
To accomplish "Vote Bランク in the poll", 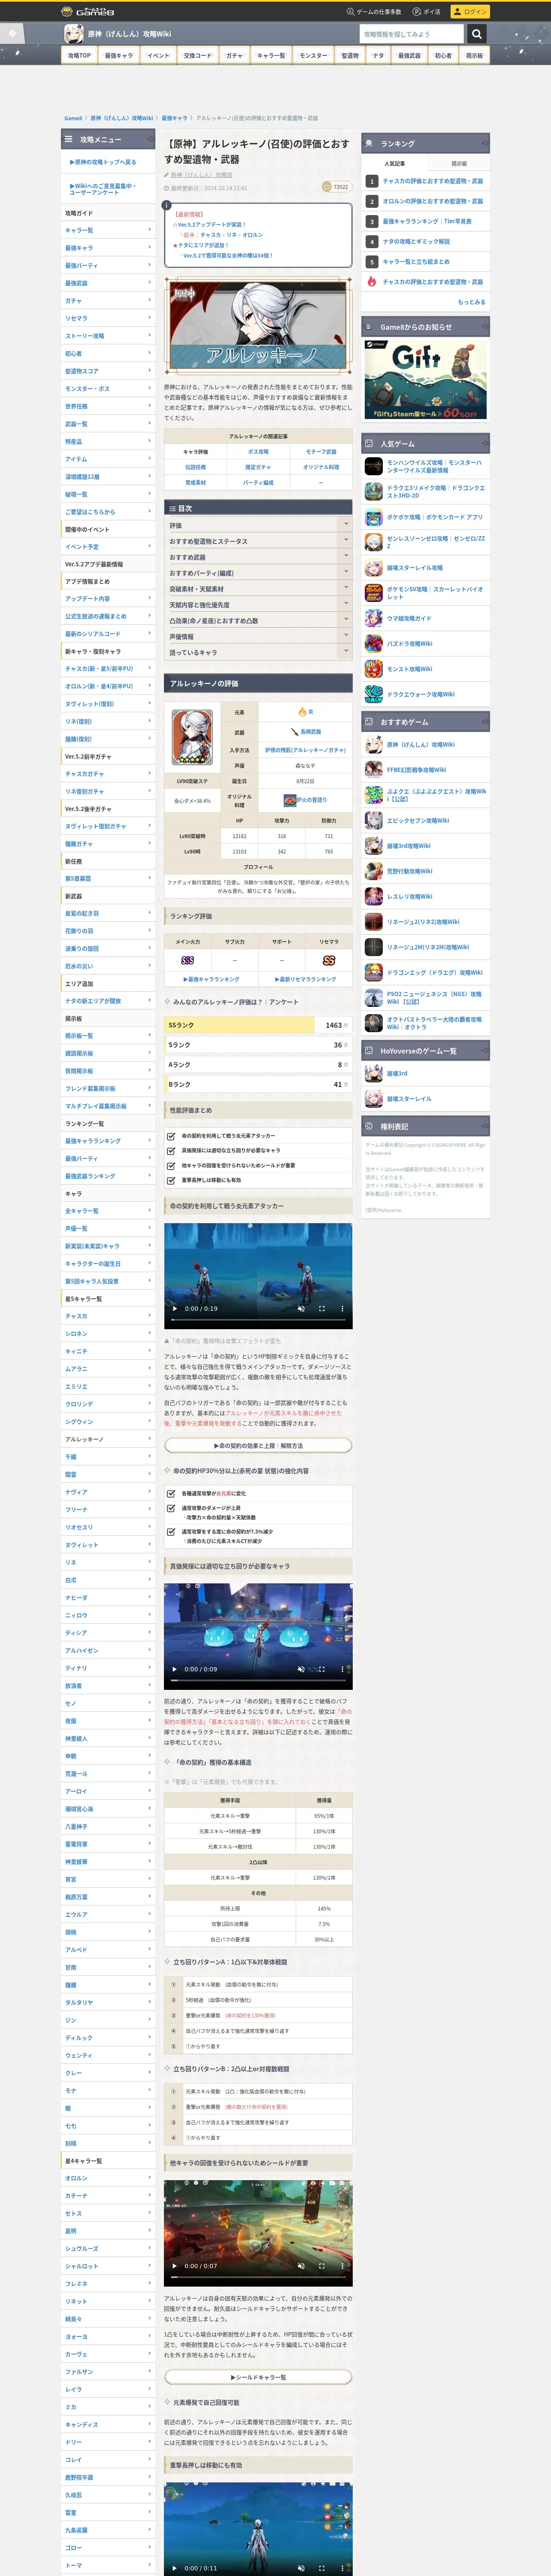I will pyautogui.click(x=257, y=1084).
